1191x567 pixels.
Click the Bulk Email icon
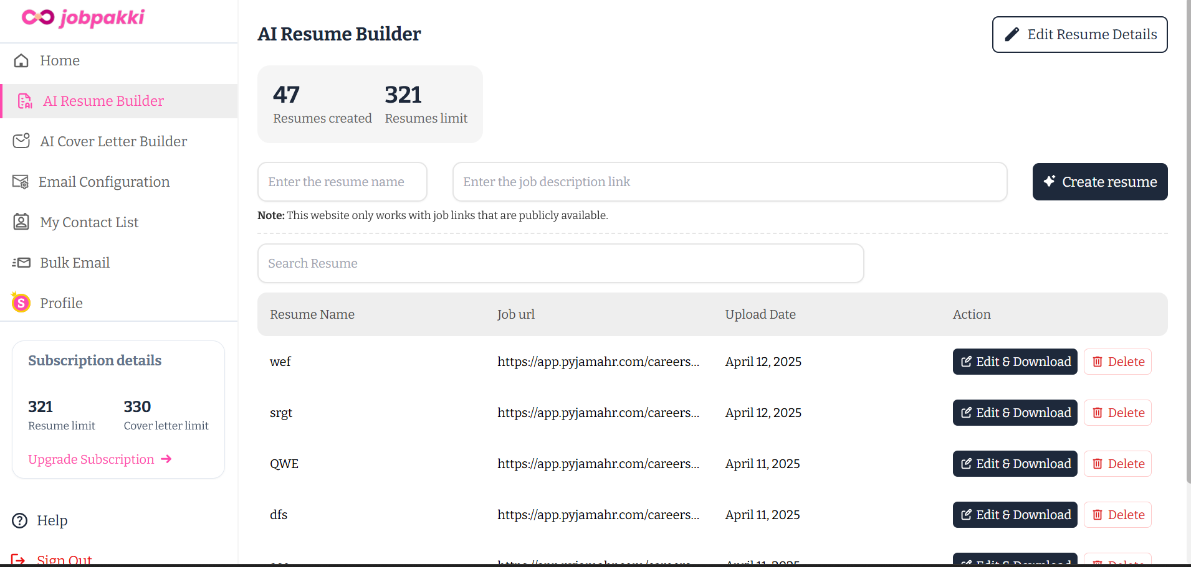click(21, 263)
